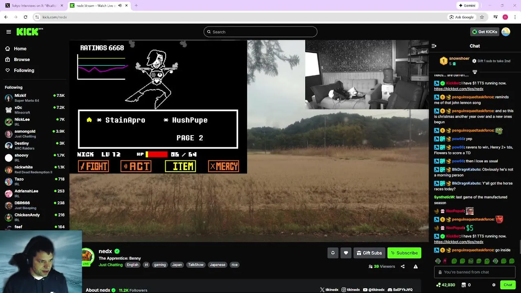
Task: Expand the pinned leaderboard chevron
Action: pos(475,72)
